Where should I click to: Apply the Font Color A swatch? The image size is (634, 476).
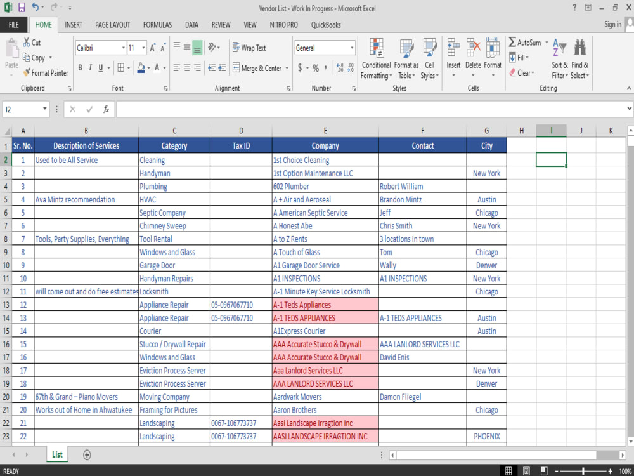point(157,68)
